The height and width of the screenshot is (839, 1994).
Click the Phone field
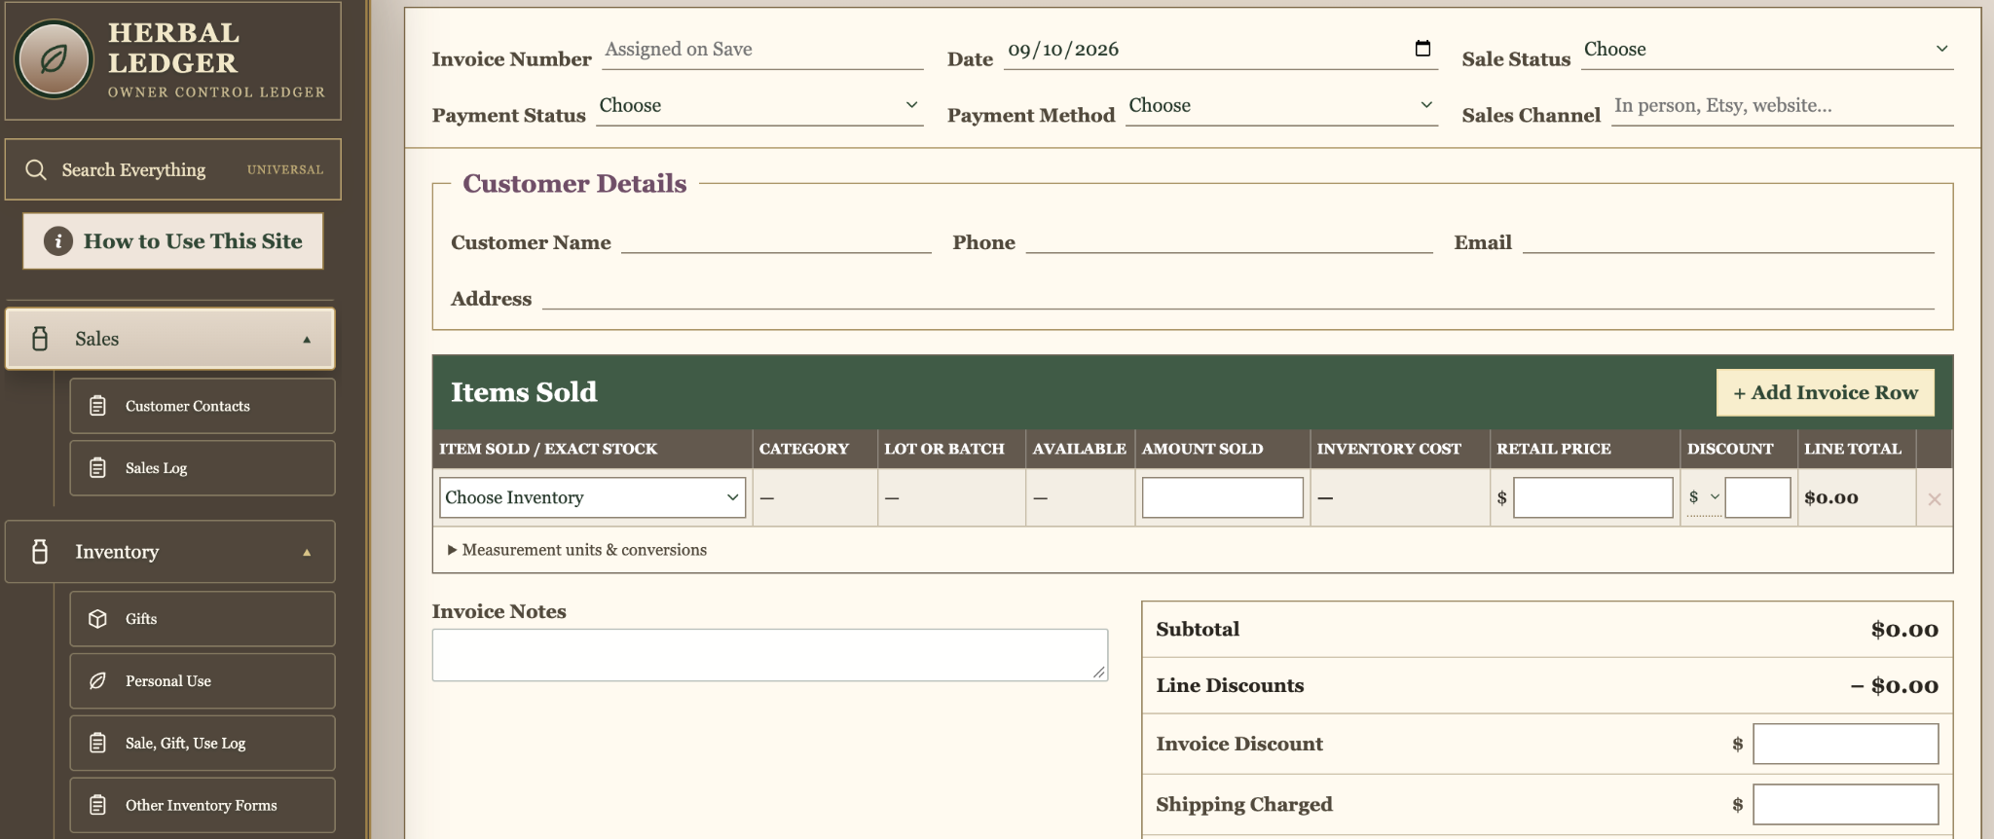click(x=1229, y=237)
